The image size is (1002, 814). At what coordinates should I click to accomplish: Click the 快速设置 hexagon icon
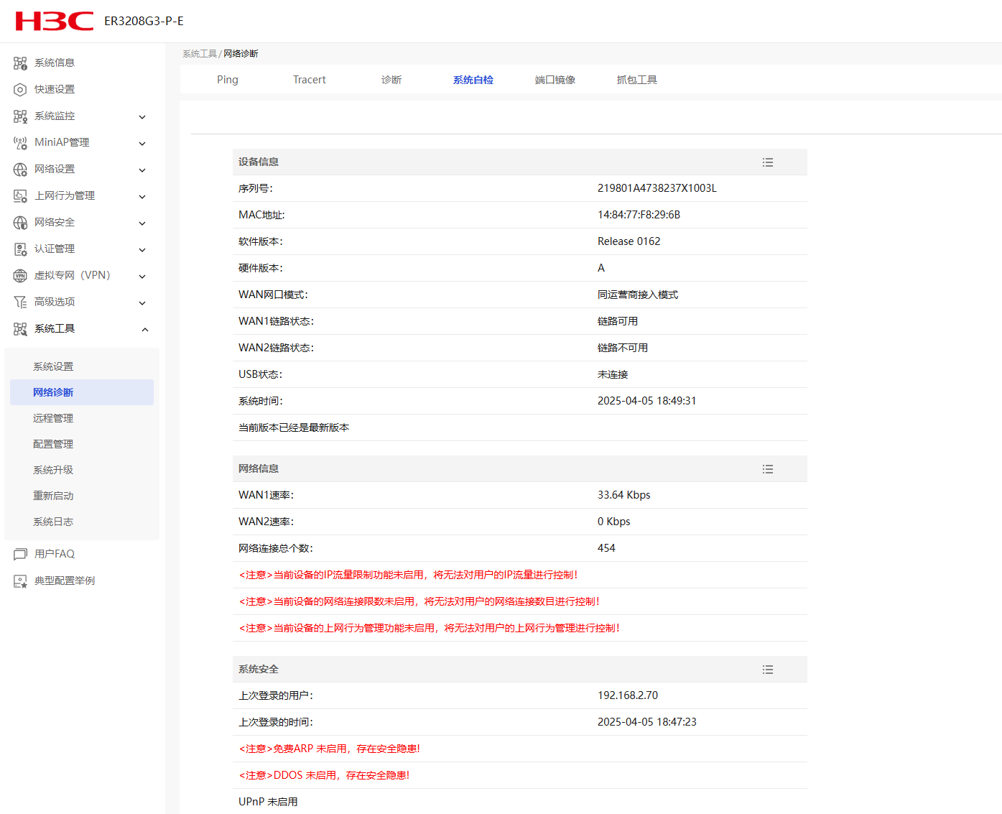(20, 90)
